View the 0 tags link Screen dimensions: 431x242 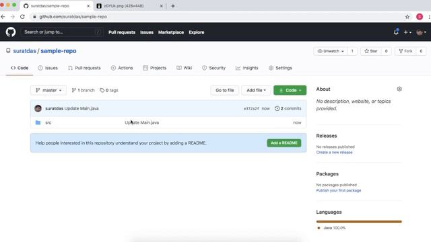[x=109, y=90]
